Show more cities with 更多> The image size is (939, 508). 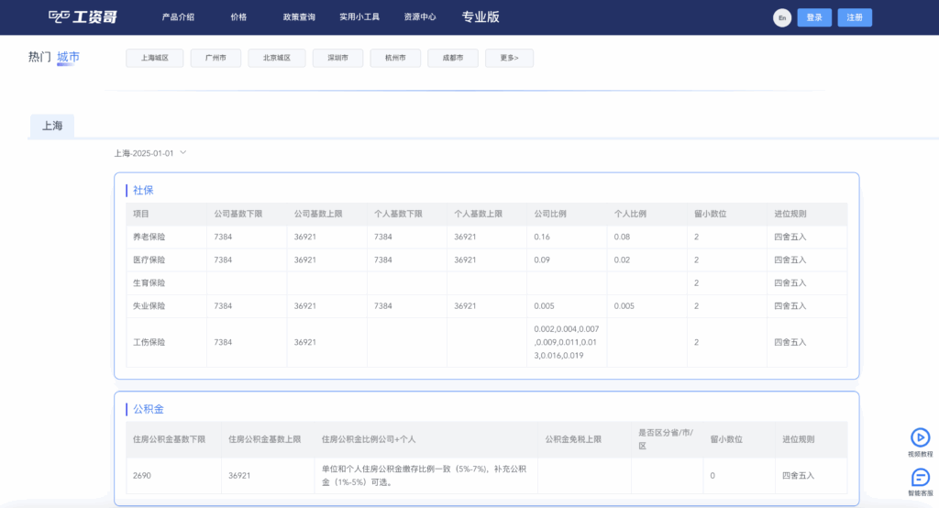tap(509, 58)
